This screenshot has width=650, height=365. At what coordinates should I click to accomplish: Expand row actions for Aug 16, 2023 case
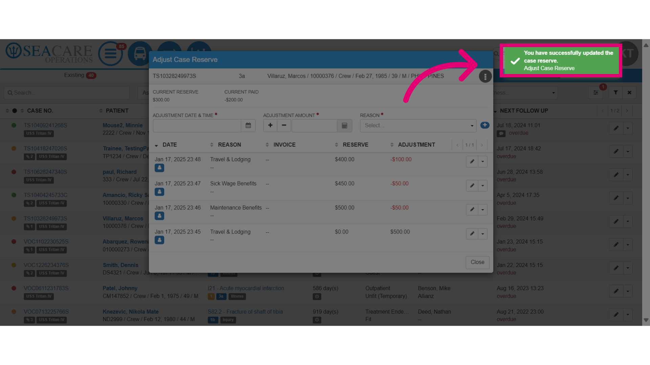point(628,291)
